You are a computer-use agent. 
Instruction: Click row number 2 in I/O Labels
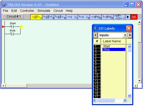[x=97, y=49]
